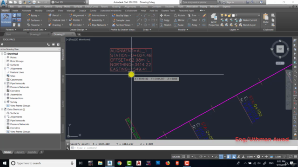Open the Alignments menu in menu bar
This screenshot has width=298, height=167.
pos(130,6)
